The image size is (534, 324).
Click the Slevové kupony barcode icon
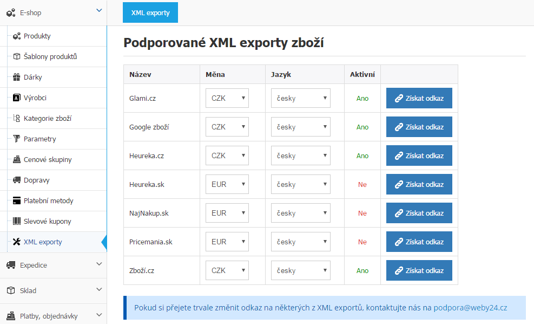(x=17, y=222)
